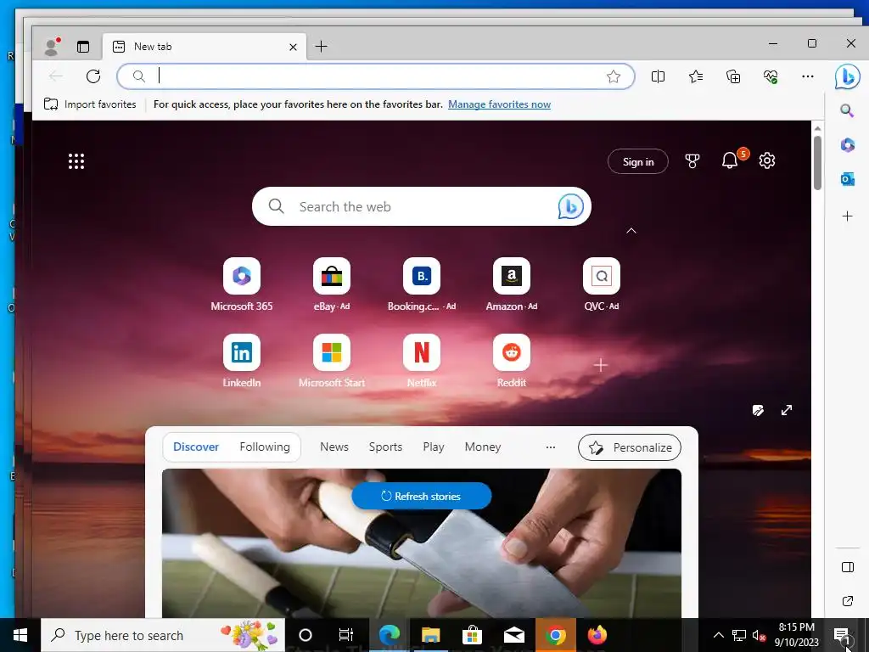Image resolution: width=869 pixels, height=652 pixels.
Task: Click the address bar input field
Action: [376, 76]
